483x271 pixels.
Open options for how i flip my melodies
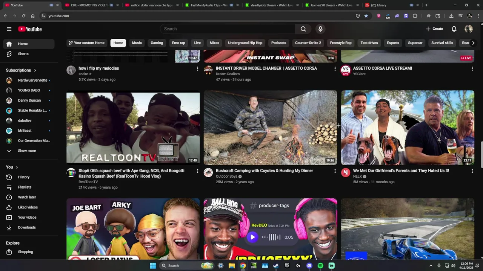coord(197,69)
